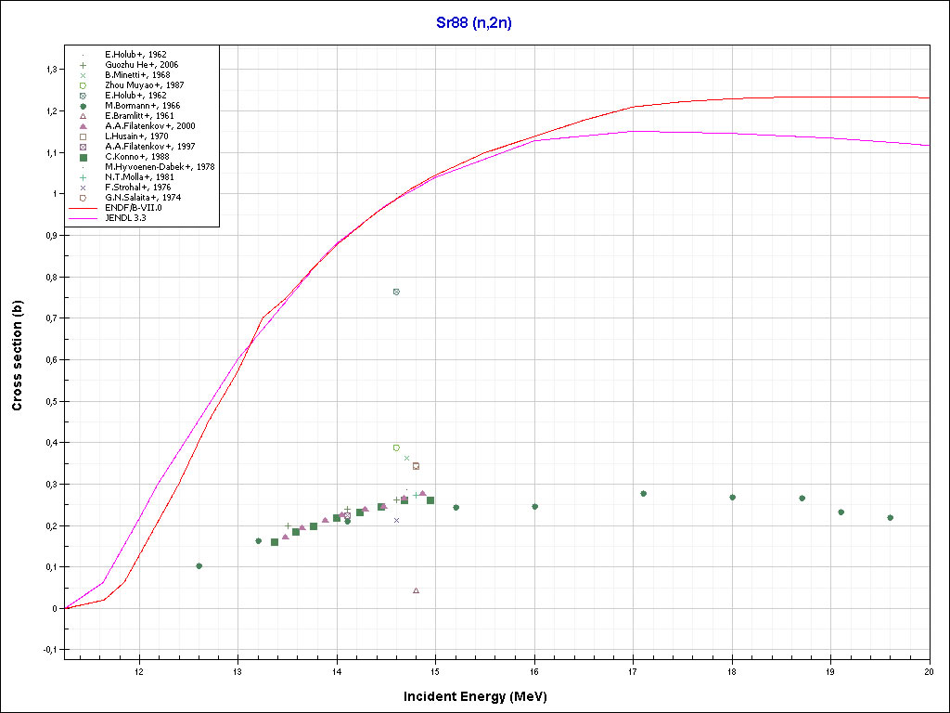
Task: Click the 'Incident Energy (MeV)' axis label
Action: [481, 696]
